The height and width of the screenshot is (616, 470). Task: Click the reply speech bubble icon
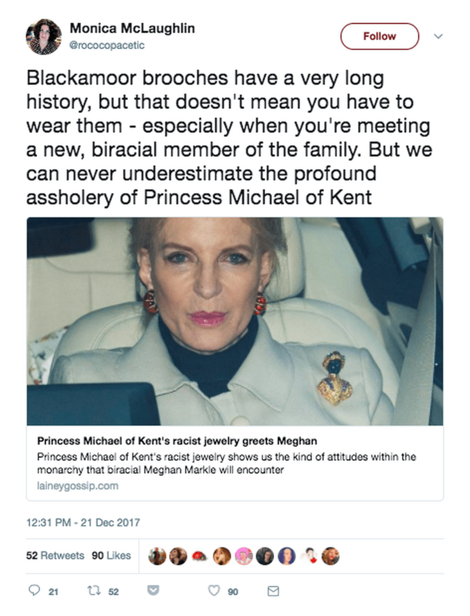pyautogui.click(x=34, y=591)
